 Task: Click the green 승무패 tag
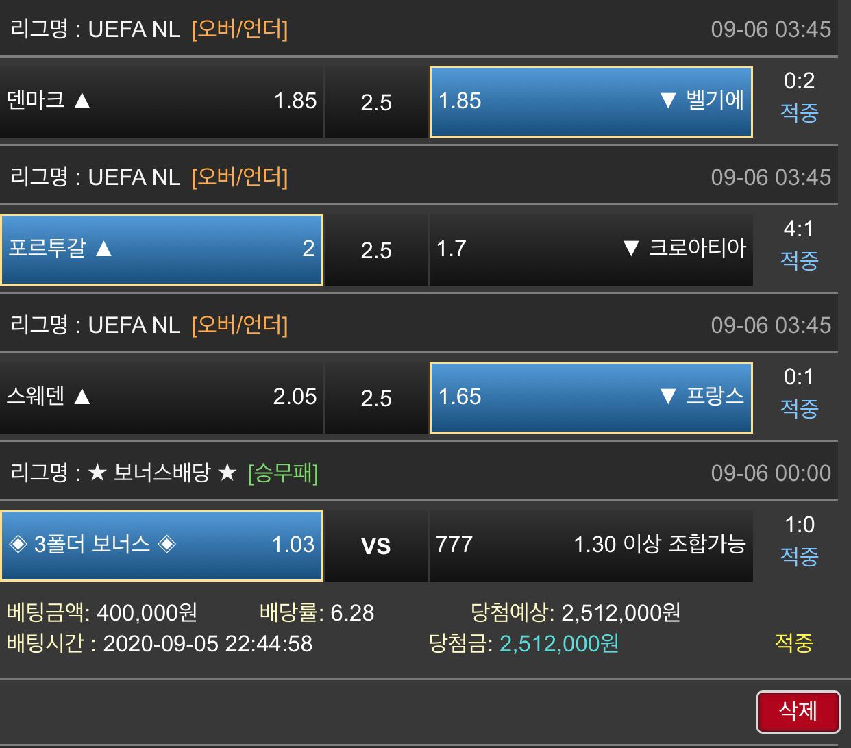(283, 473)
